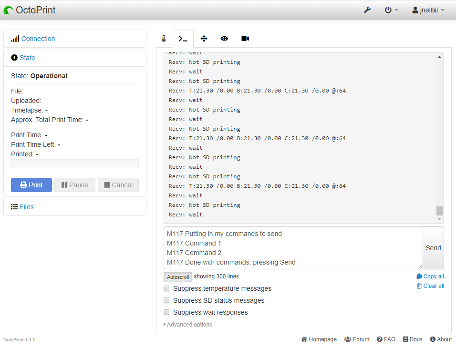Open the System power menu
The height and width of the screenshot is (348, 456).
click(391, 10)
